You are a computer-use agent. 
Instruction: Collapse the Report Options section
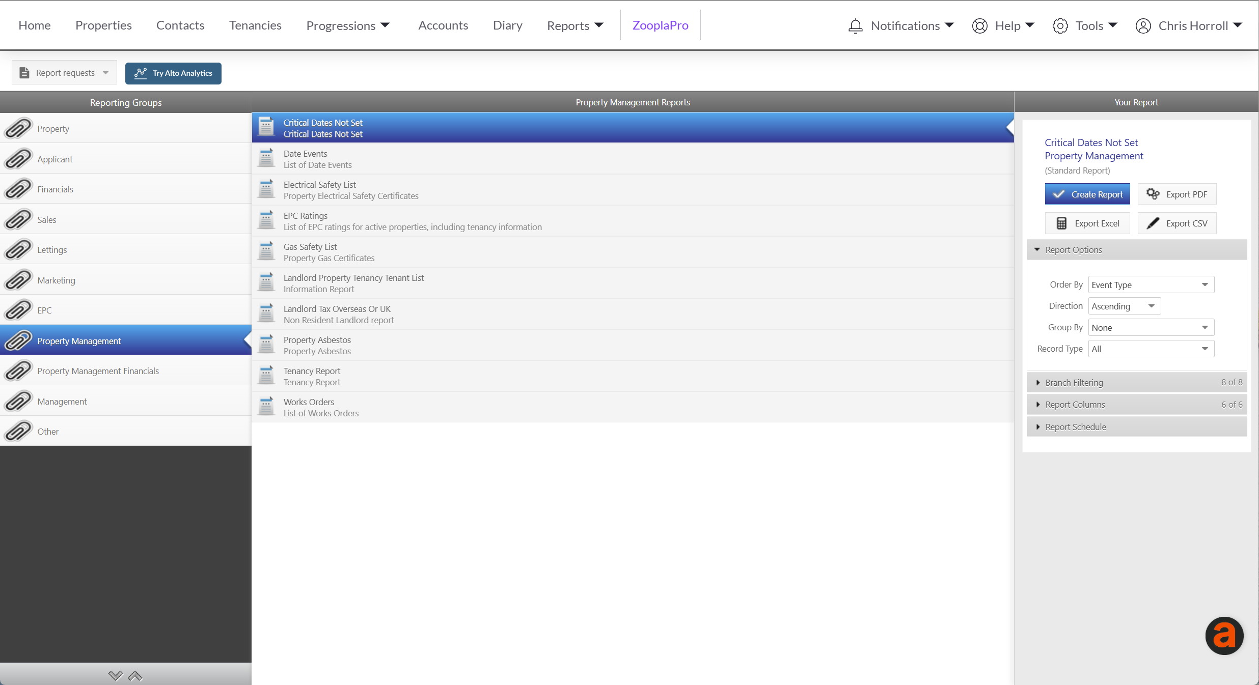tap(1136, 250)
